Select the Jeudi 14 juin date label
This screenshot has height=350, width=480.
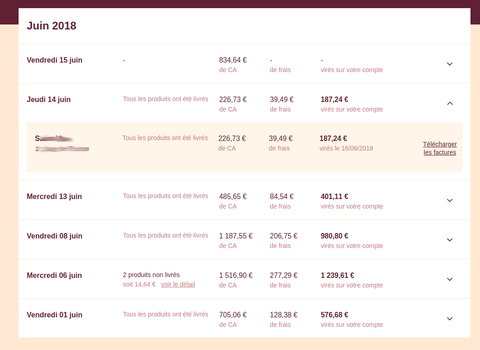tap(48, 100)
